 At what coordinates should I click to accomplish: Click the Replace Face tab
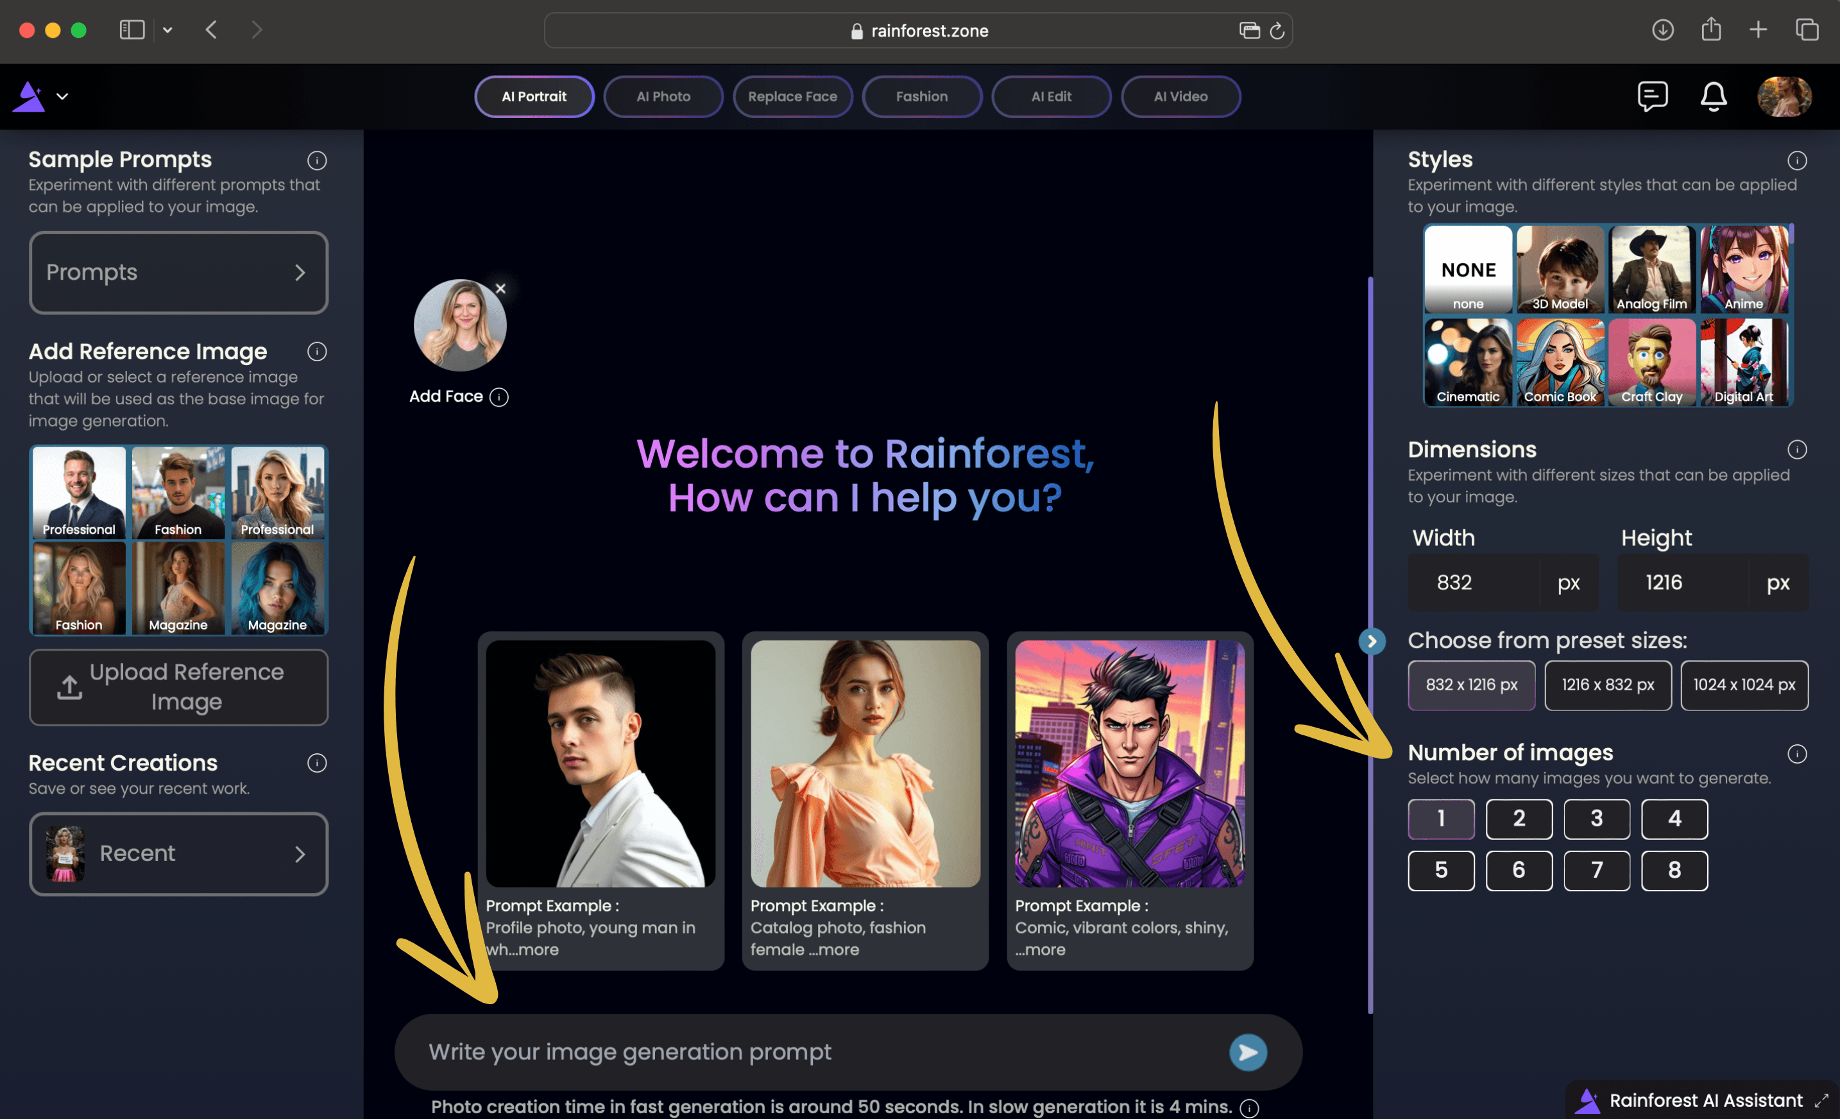[791, 96]
